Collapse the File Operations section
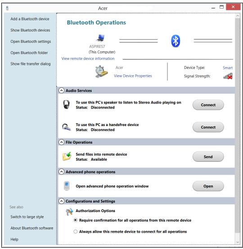Image resolution: width=243 pixels, height=249 pixels. click(61, 142)
